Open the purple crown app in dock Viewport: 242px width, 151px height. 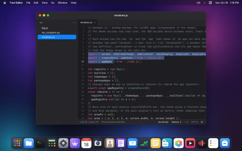[75, 143]
